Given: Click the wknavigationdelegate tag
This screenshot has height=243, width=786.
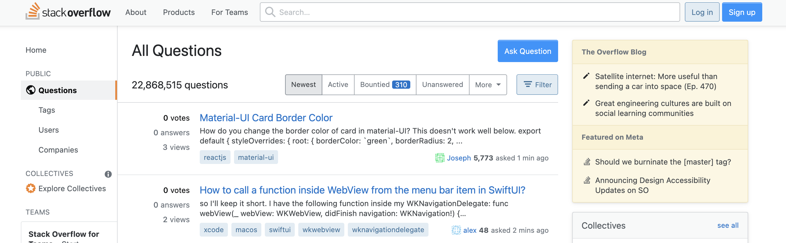Looking at the screenshot, I should pos(388,230).
